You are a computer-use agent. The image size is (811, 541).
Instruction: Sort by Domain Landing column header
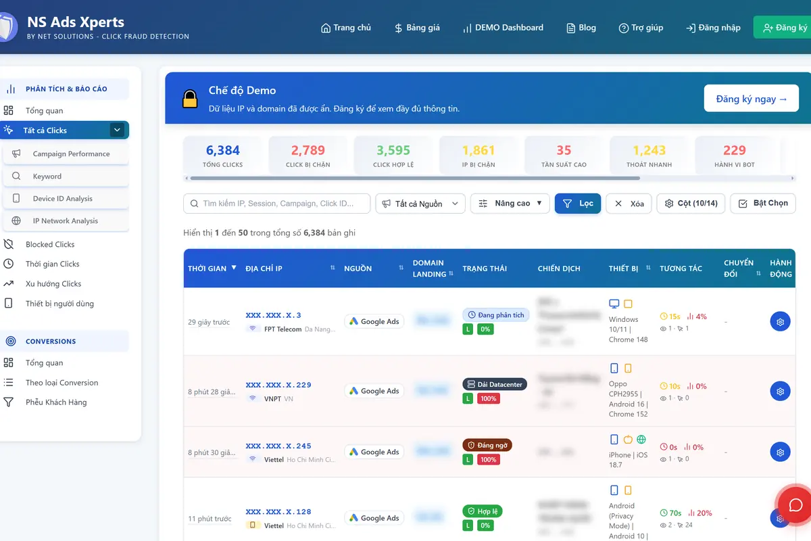433,268
